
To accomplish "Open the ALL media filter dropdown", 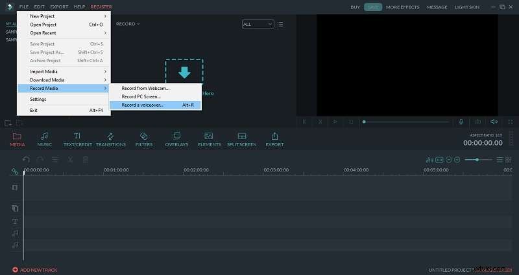I will coord(257,24).
